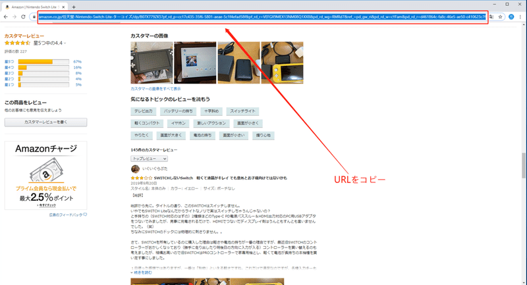Filter reviews by 星4つ link

9,68
